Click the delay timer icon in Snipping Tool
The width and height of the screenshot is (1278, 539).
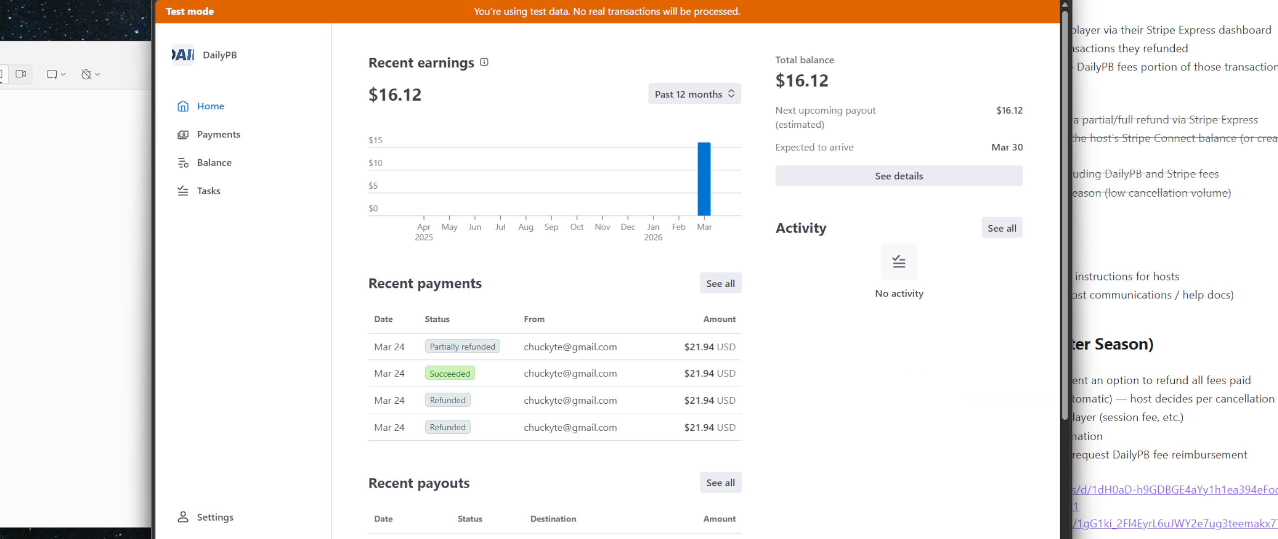[x=86, y=74]
